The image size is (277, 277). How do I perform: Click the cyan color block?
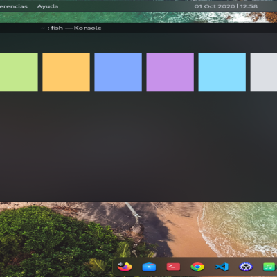tap(222, 72)
